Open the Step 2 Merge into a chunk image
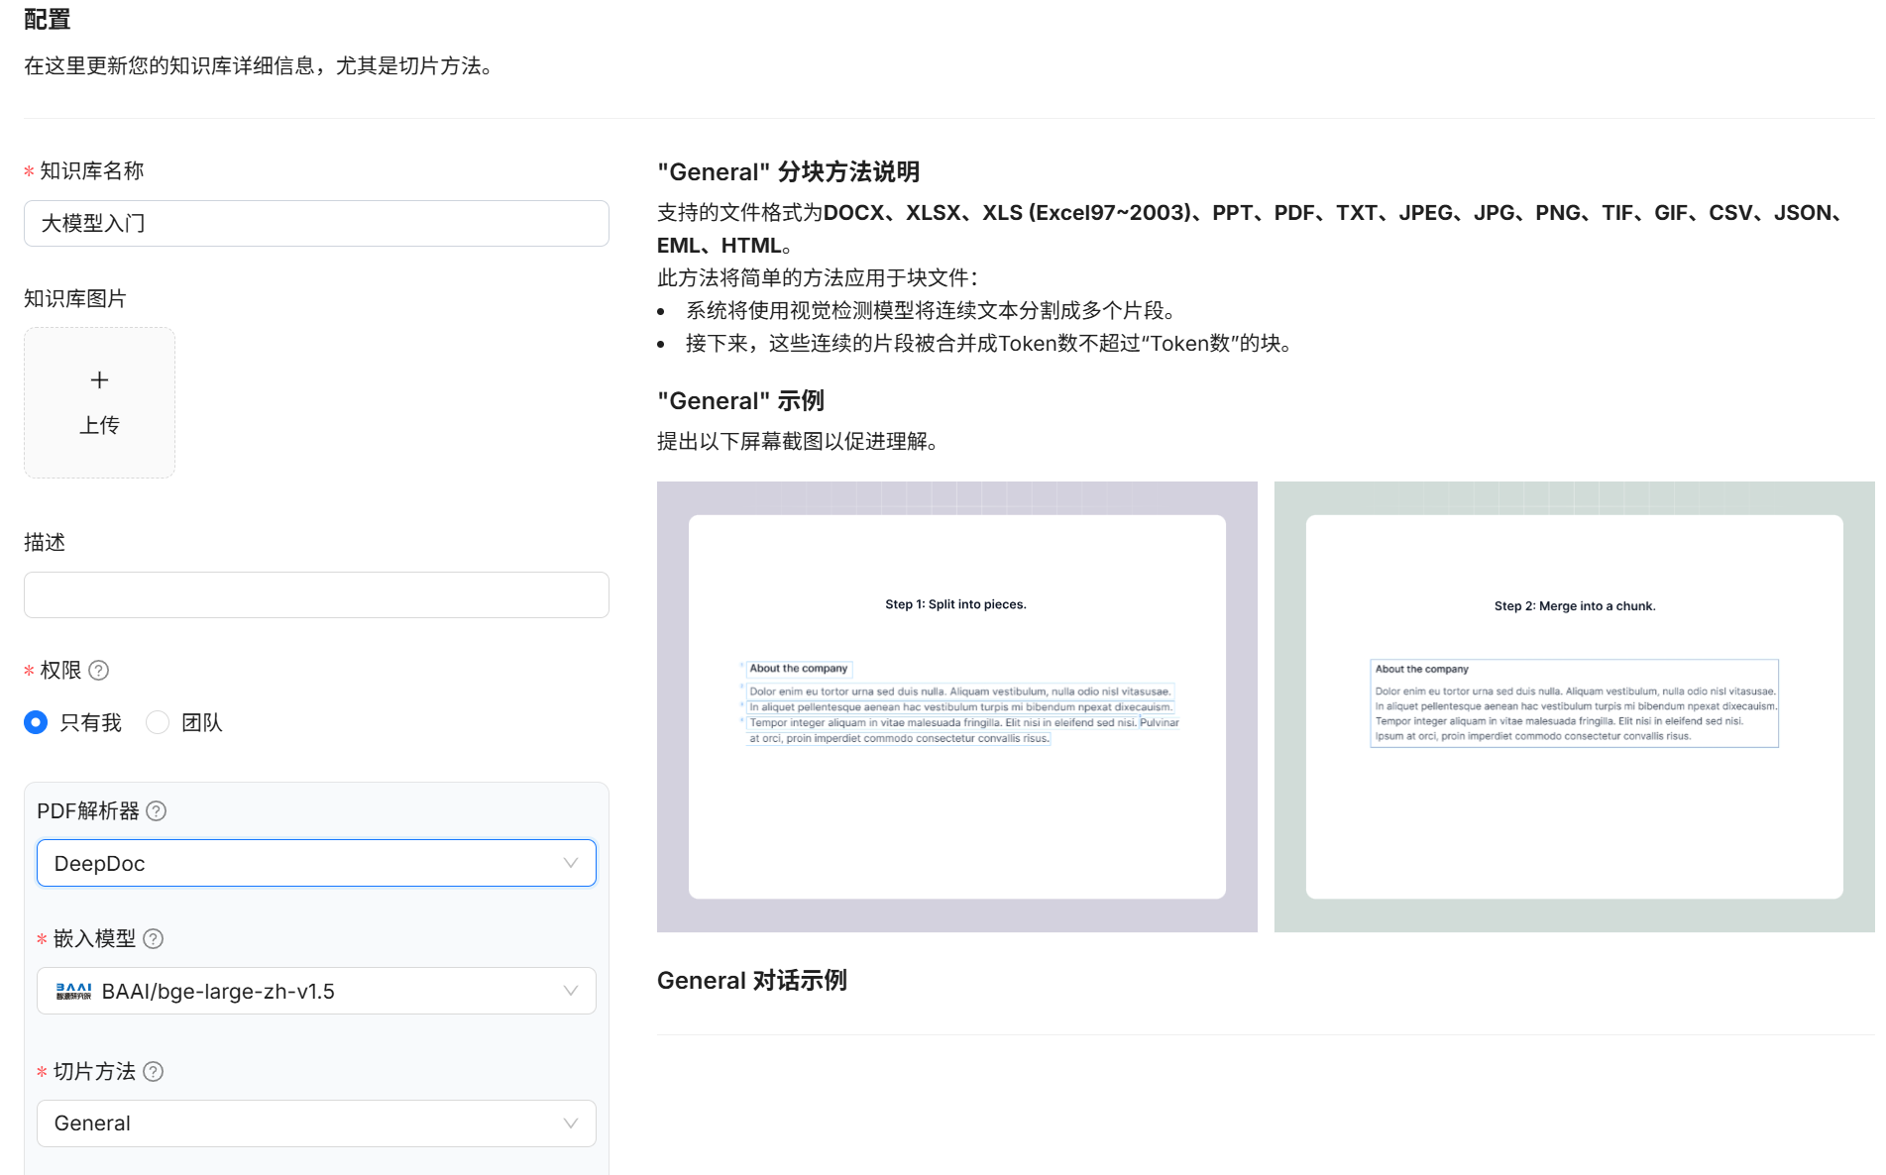The image size is (1886, 1175). (x=1574, y=706)
